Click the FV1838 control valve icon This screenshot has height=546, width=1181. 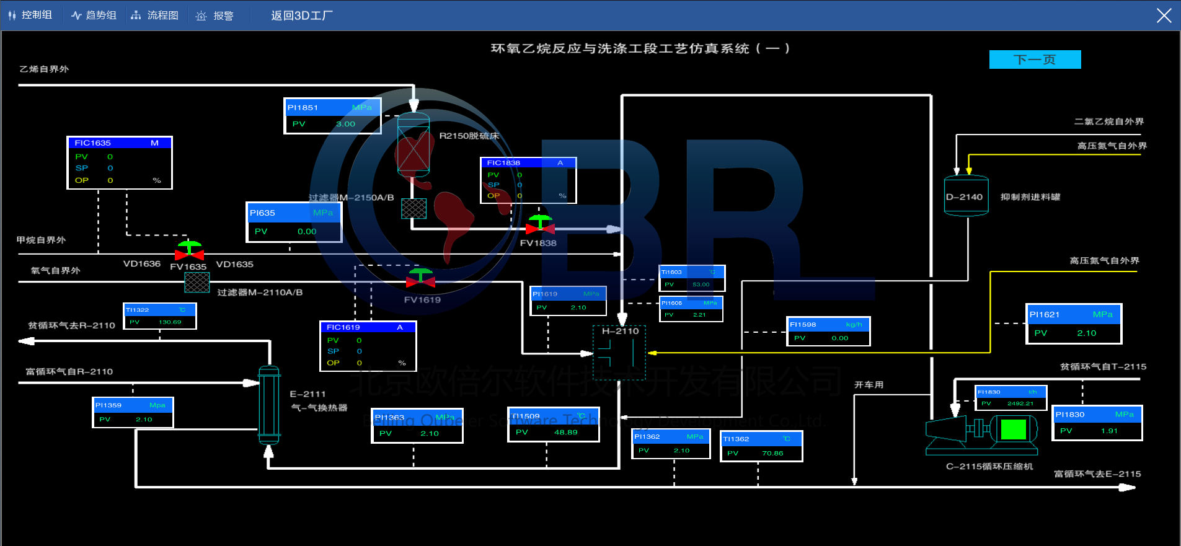click(x=540, y=226)
